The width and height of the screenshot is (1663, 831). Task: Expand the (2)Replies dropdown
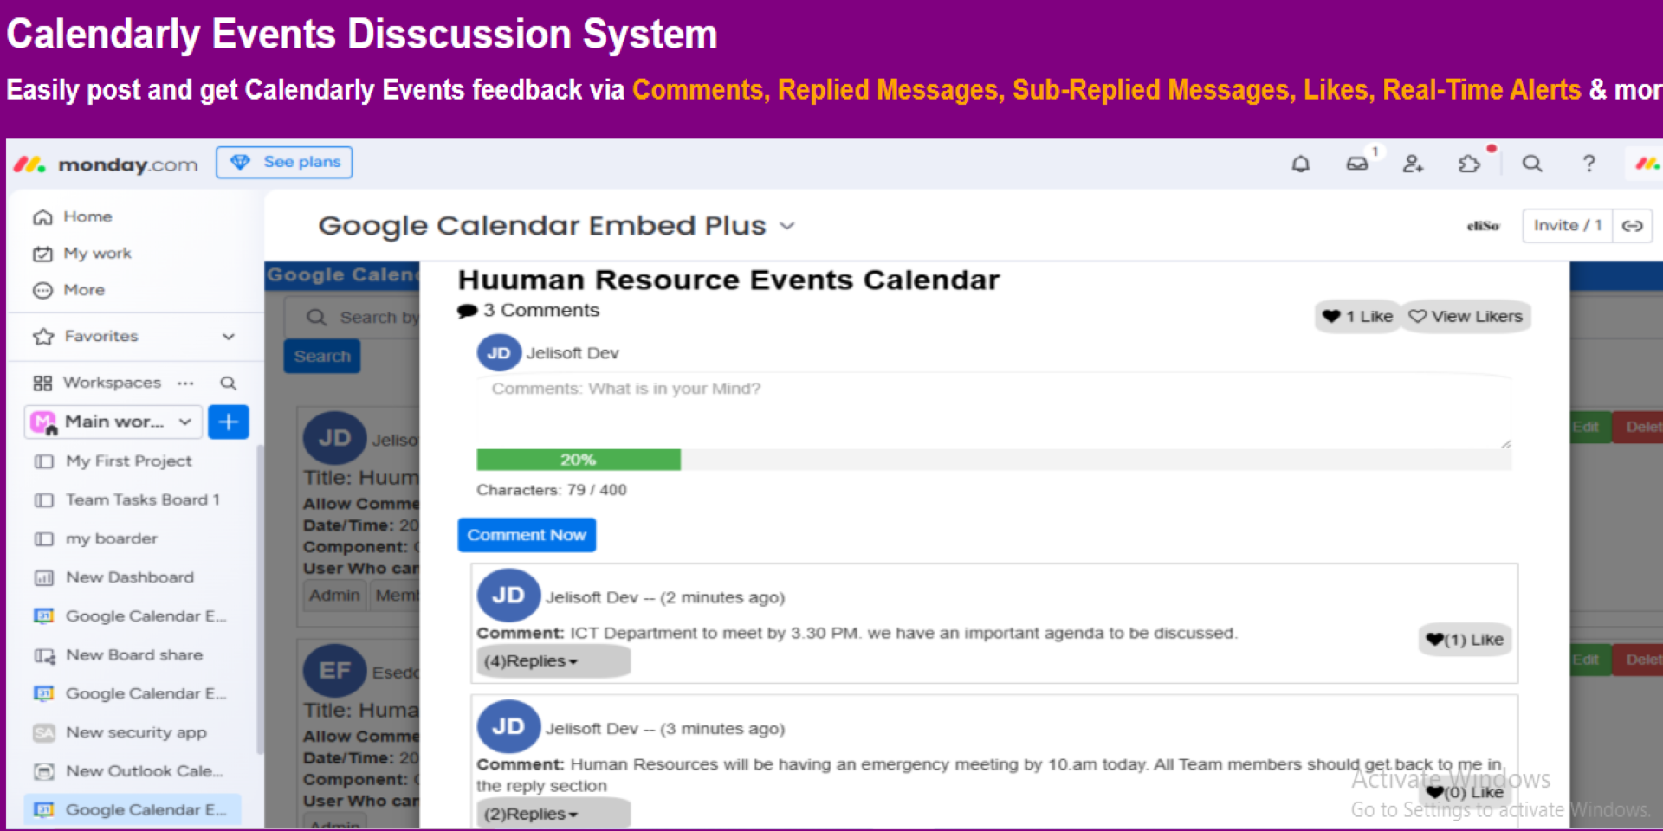tap(553, 815)
